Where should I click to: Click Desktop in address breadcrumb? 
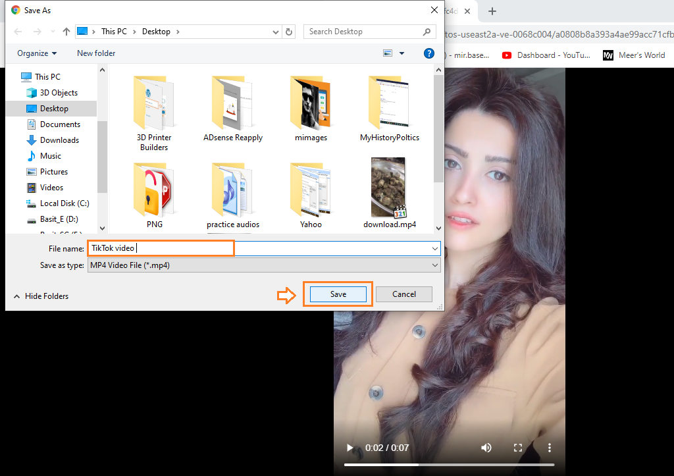pyautogui.click(x=156, y=32)
